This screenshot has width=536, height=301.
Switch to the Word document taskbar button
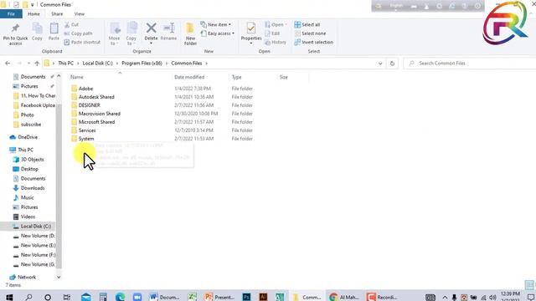[165, 297]
